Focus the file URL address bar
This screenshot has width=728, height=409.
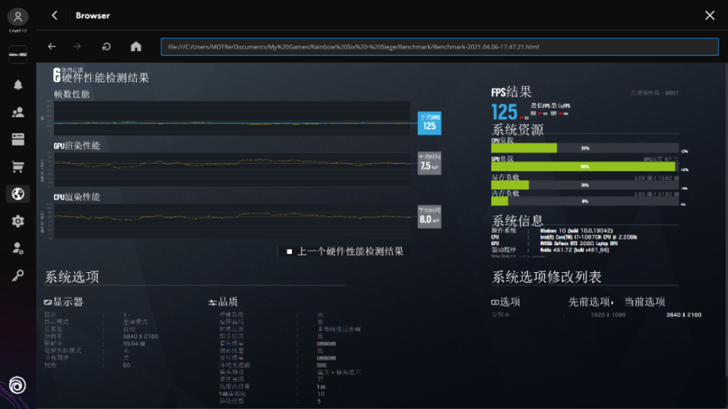[439, 47]
